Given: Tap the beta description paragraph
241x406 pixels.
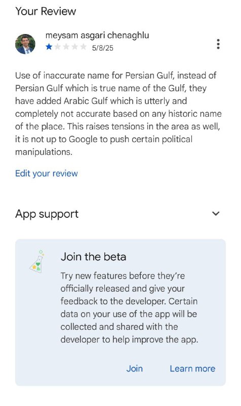Looking at the screenshot, I should pos(129,308).
